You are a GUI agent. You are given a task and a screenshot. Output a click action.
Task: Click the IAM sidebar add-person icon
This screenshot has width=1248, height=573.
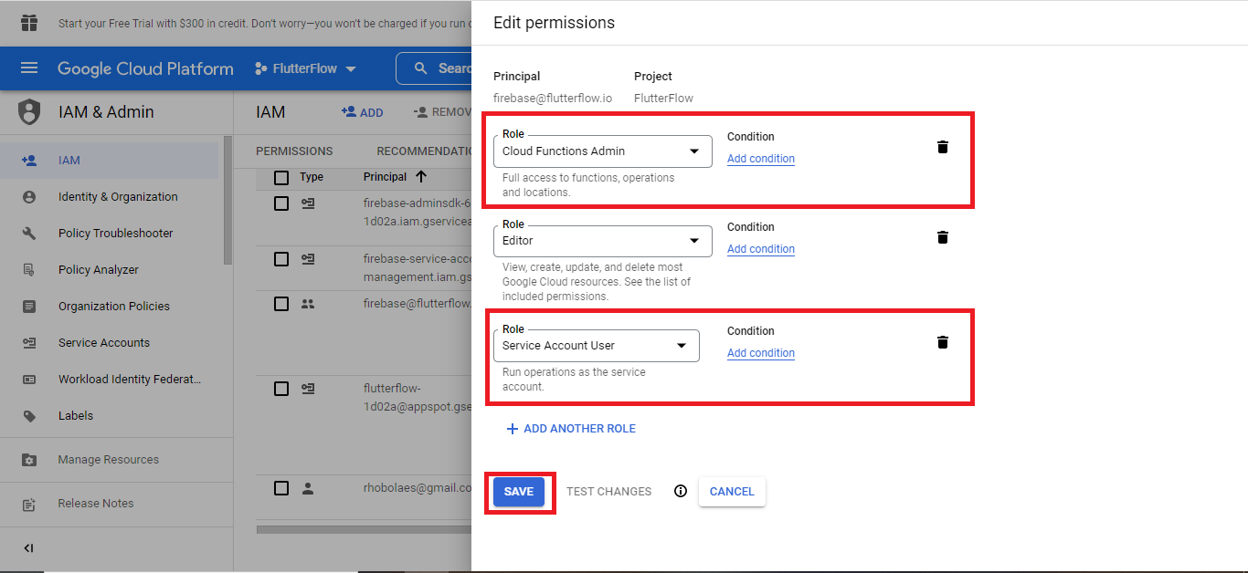tap(29, 161)
